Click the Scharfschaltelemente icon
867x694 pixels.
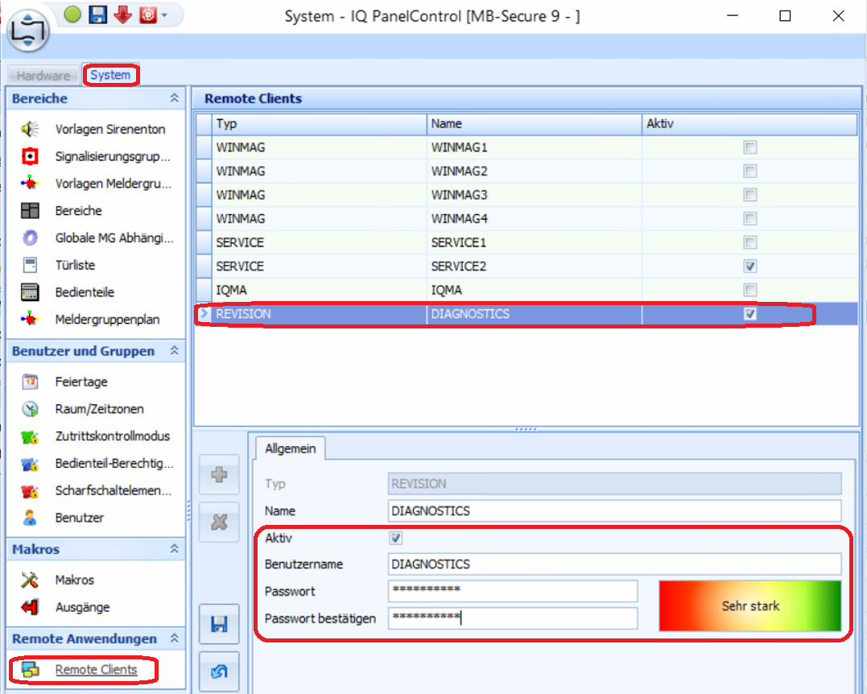click(30, 490)
